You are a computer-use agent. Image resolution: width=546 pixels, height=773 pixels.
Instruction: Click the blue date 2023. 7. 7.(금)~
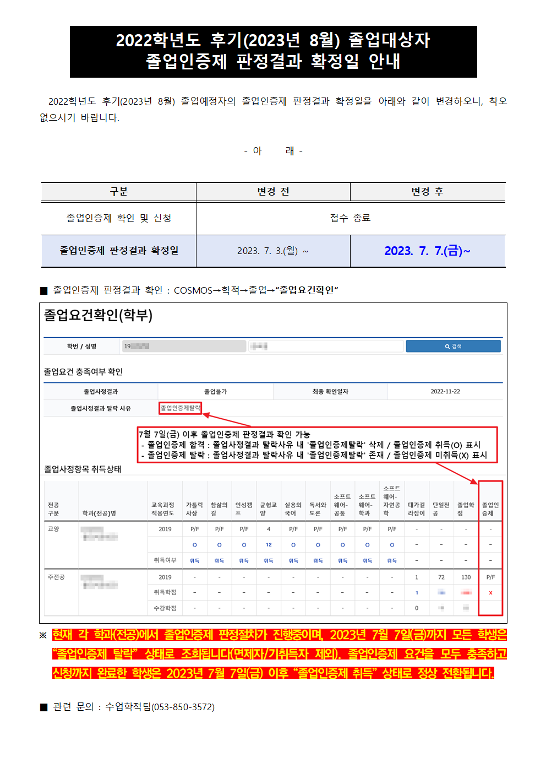tap(427, 251)
